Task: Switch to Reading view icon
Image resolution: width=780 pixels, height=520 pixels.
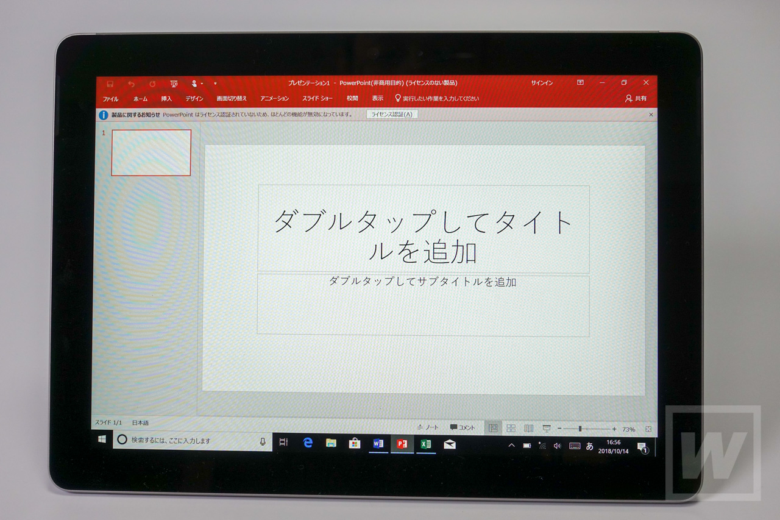Action: point(529,429)
